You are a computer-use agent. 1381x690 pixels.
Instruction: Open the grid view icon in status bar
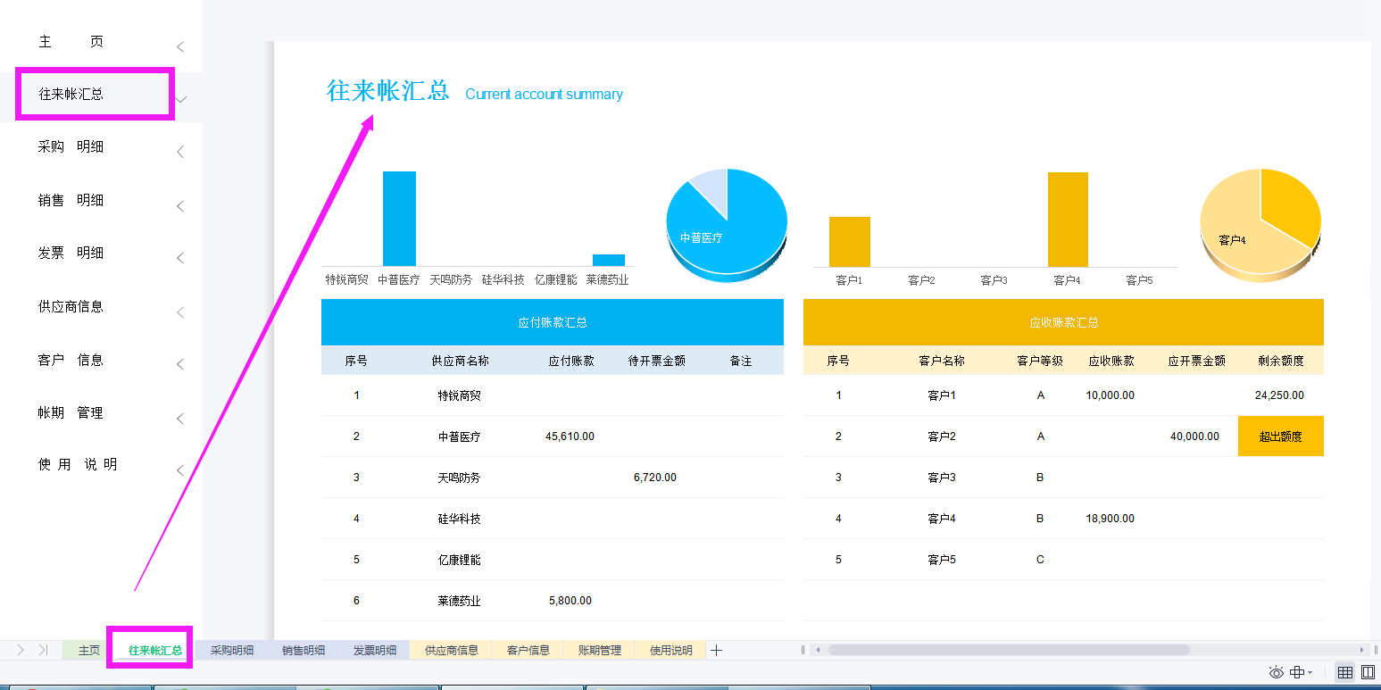pyautogui.click(x=1344, y=672)
